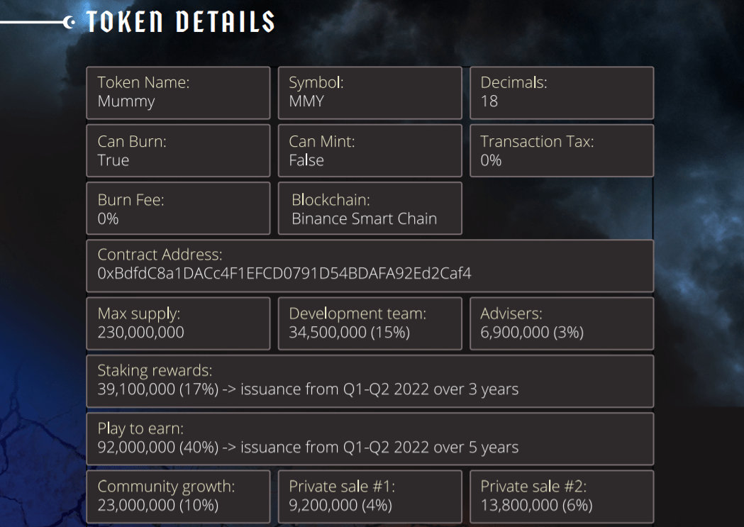Image resolution: width=744 pixels, height=527 pixels.
Task: Click the Private sale #2 card
Action: [561, 497]
